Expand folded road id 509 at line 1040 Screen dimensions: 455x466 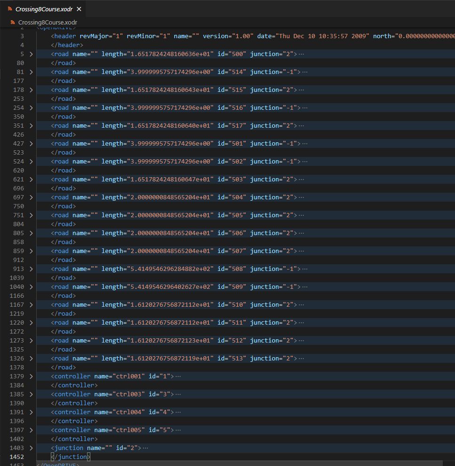click(x=31, y=287)
